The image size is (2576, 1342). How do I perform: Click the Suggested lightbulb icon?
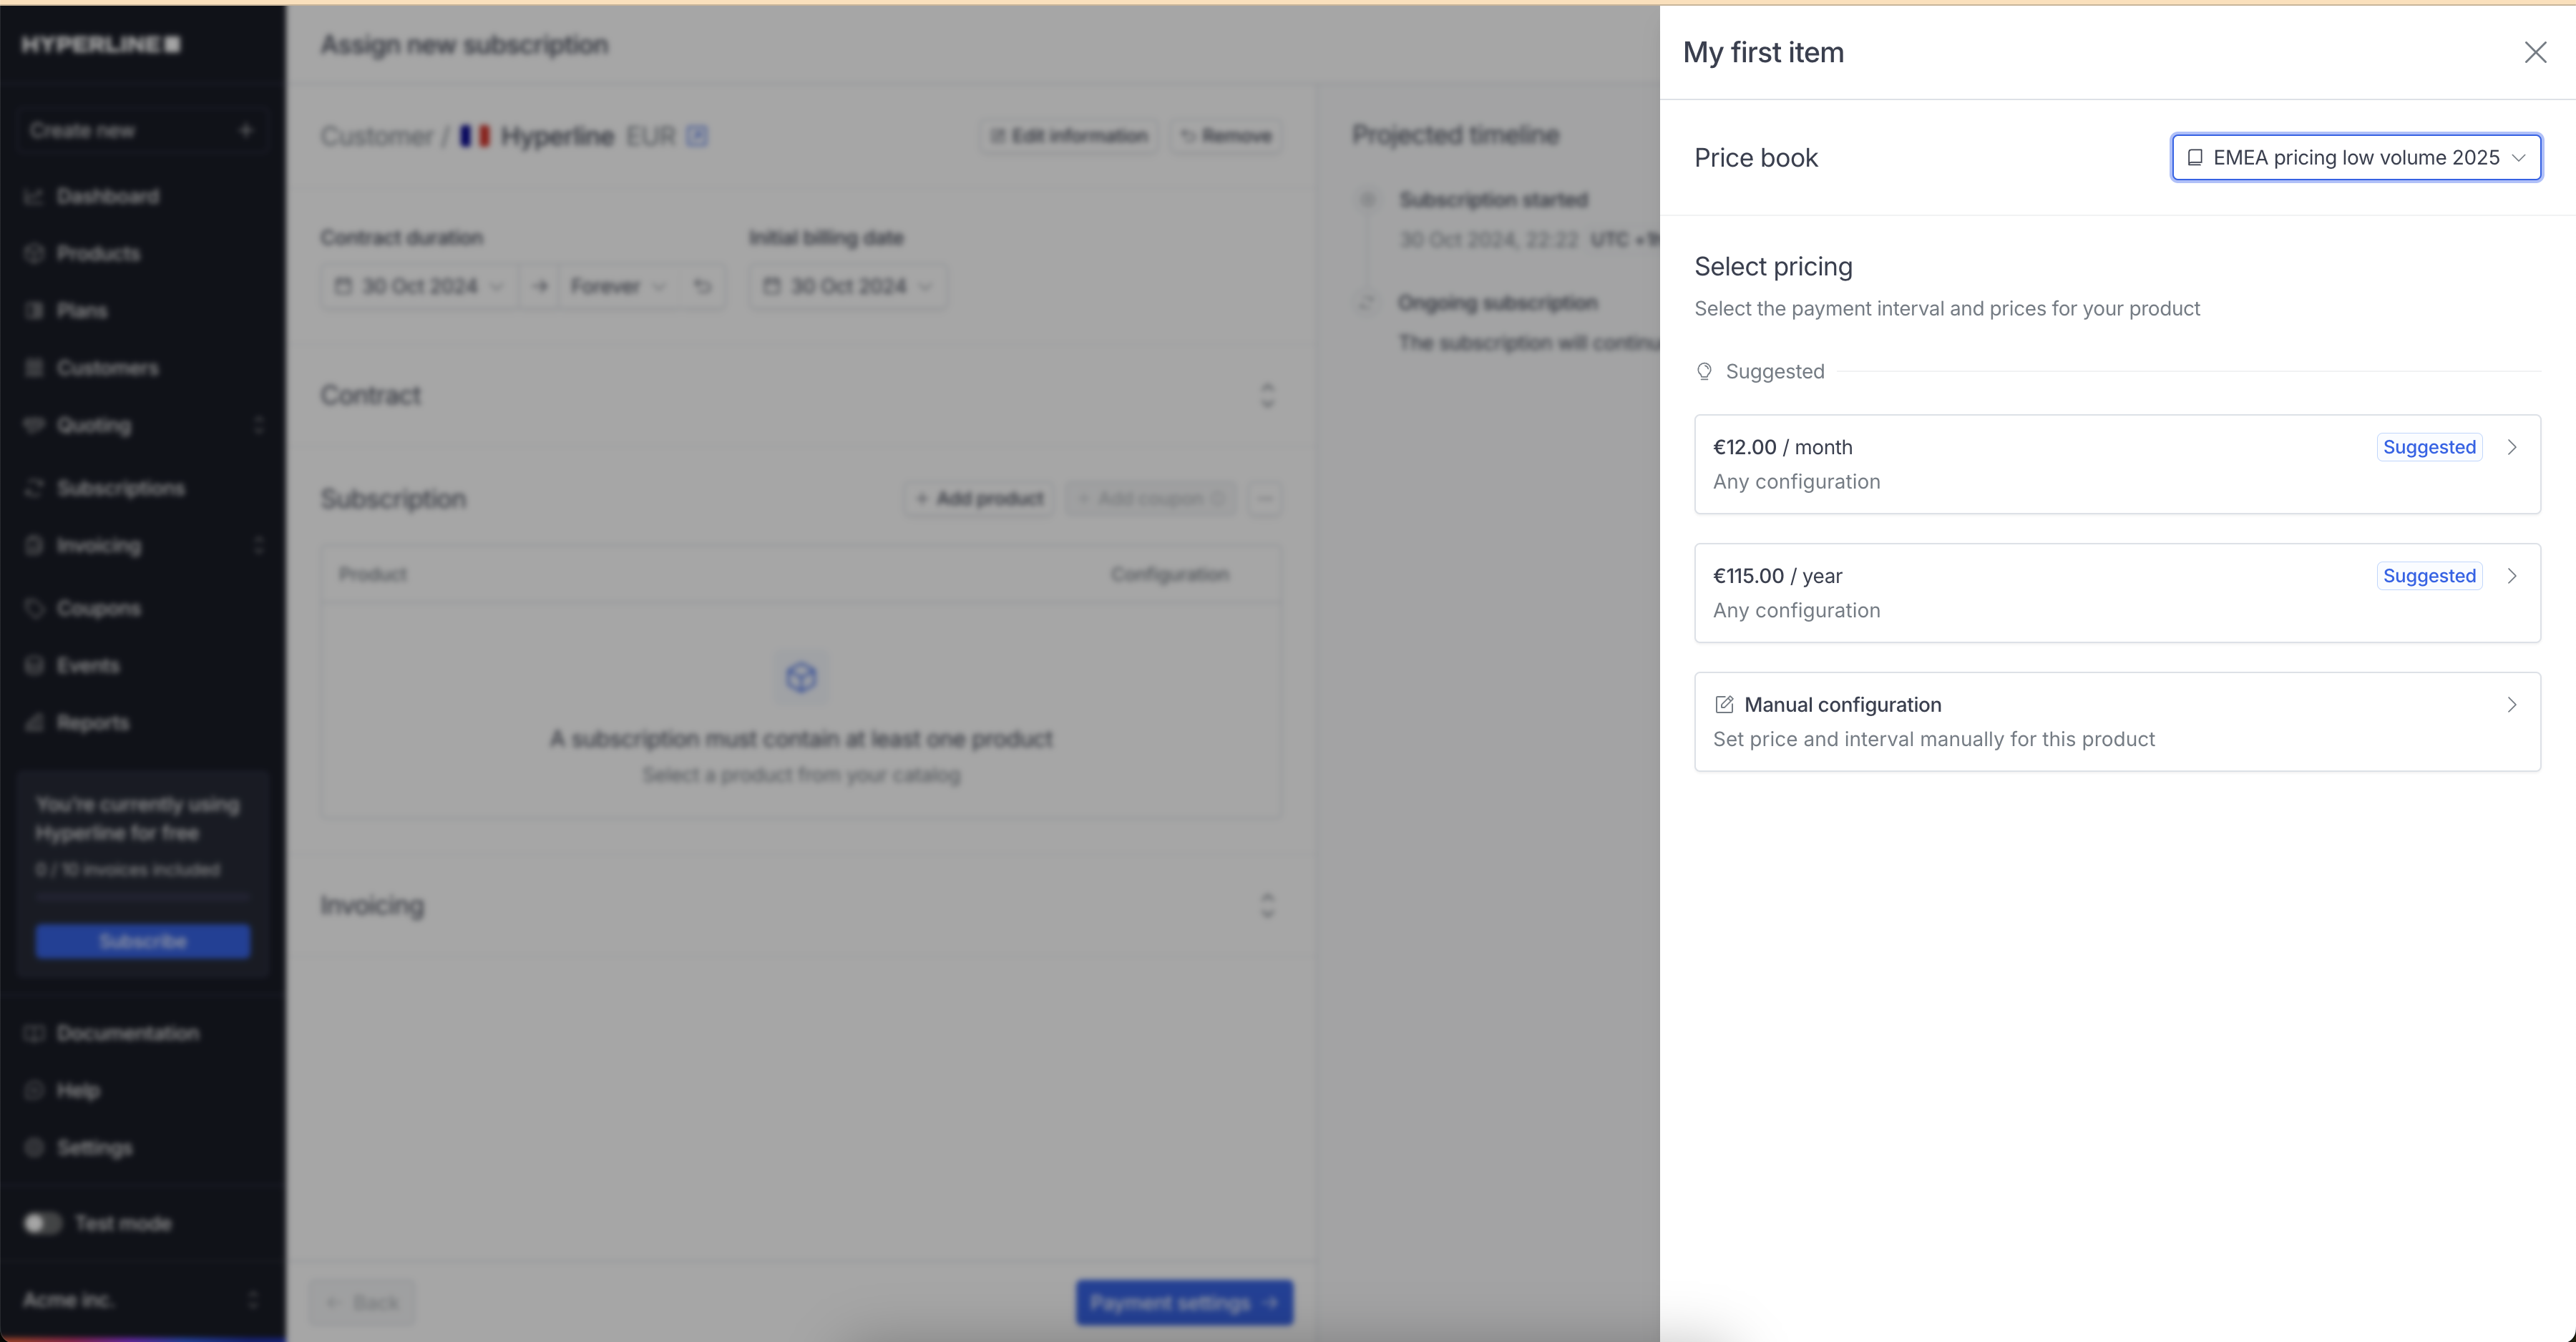tap(1704, 371)
